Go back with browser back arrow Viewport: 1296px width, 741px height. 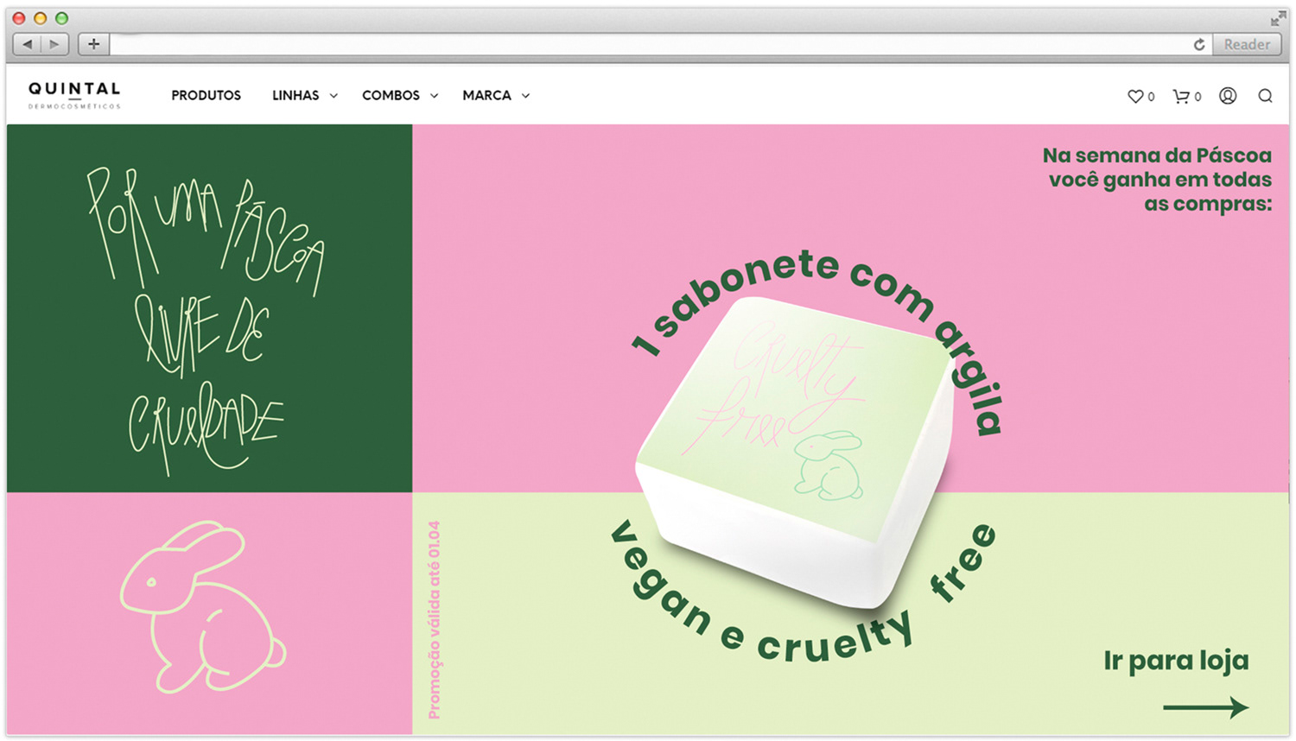pos(28,44)
